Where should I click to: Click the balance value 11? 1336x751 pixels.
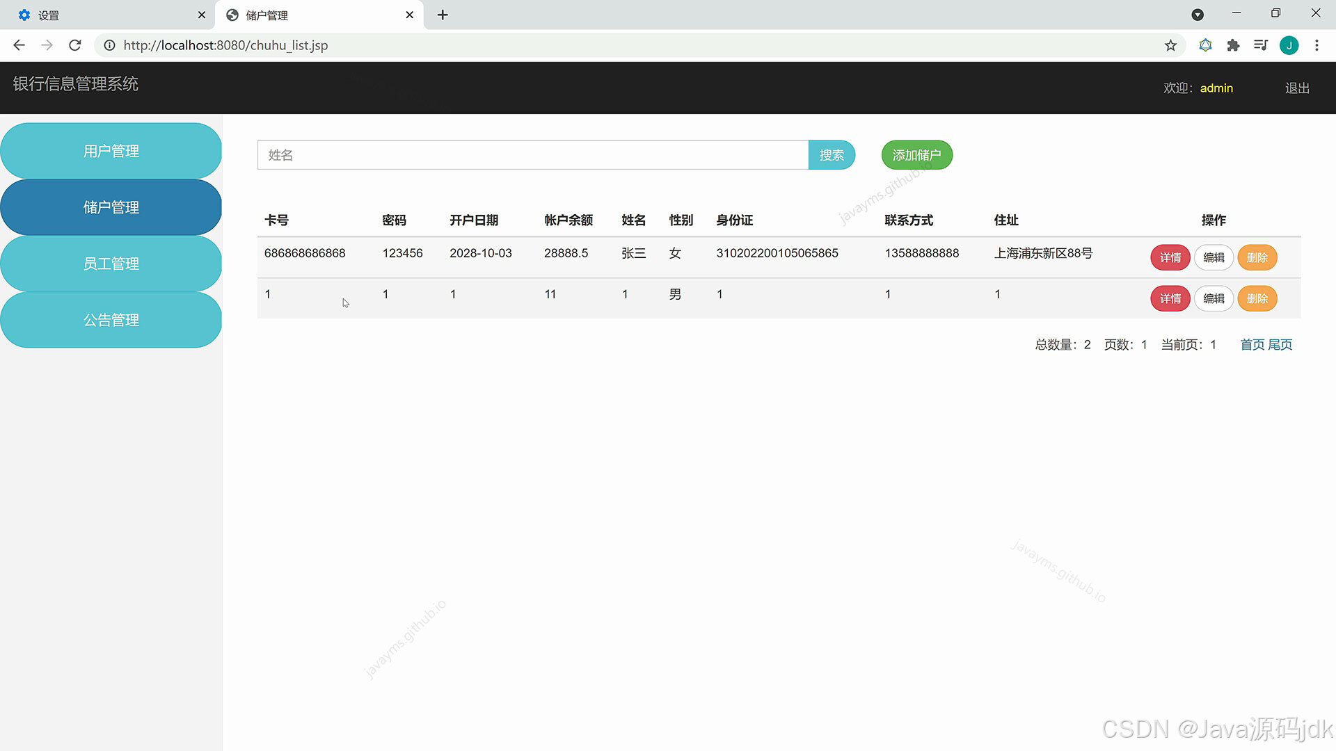tap(550, 294)
